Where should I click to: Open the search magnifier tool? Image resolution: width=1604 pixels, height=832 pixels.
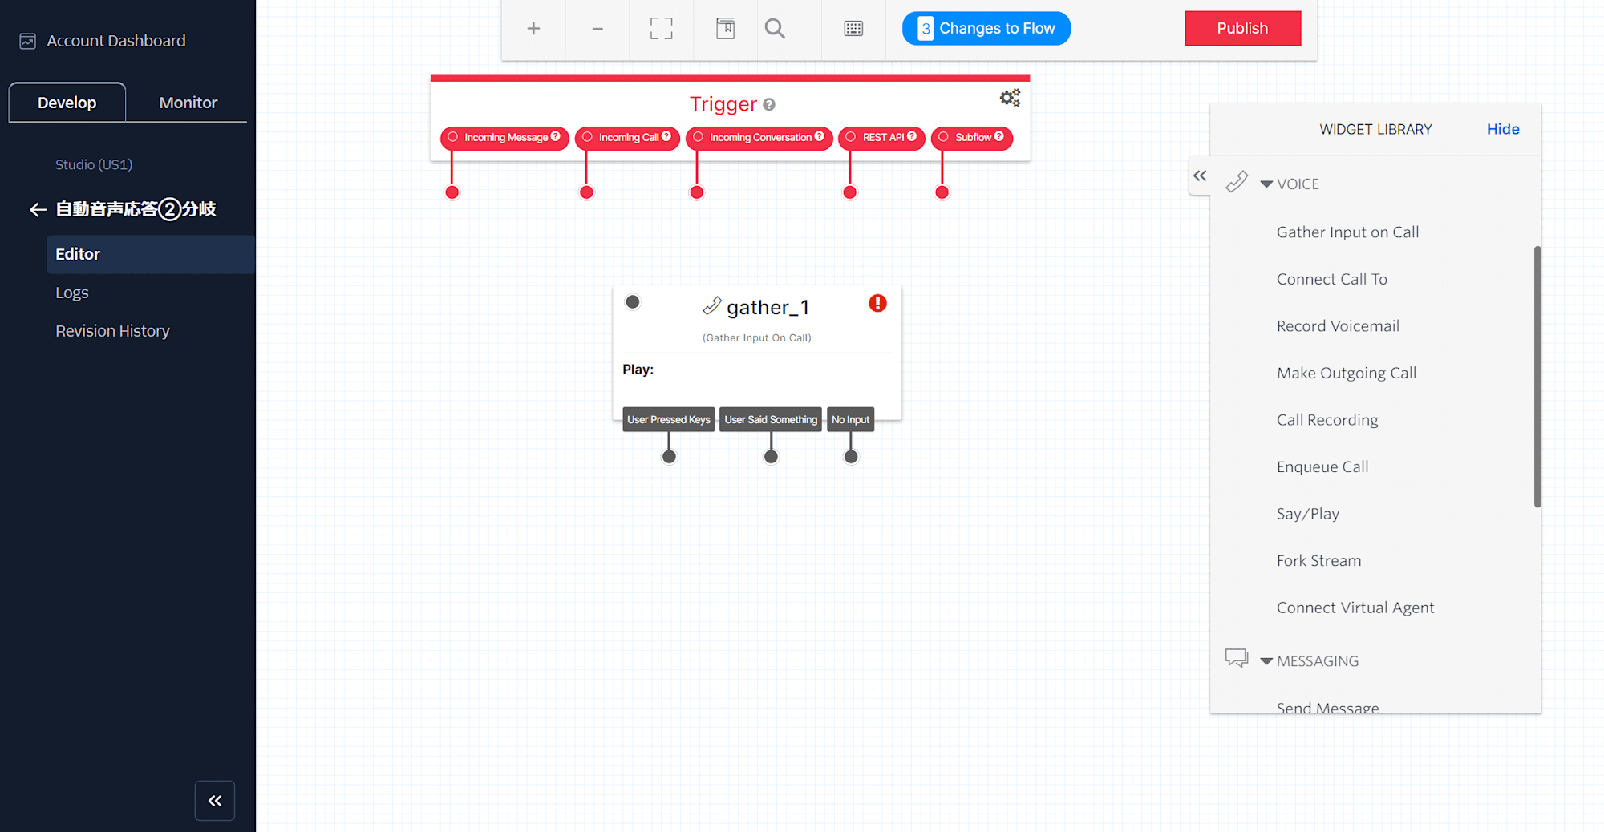pos(775,29)
